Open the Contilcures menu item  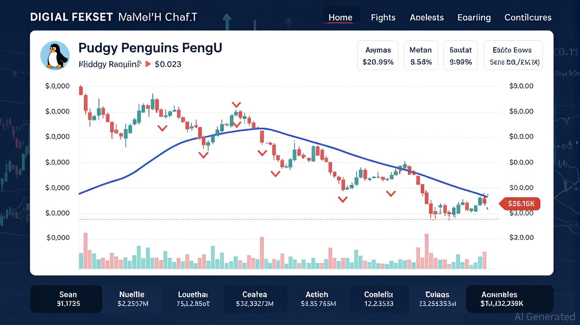pos(528,17)
